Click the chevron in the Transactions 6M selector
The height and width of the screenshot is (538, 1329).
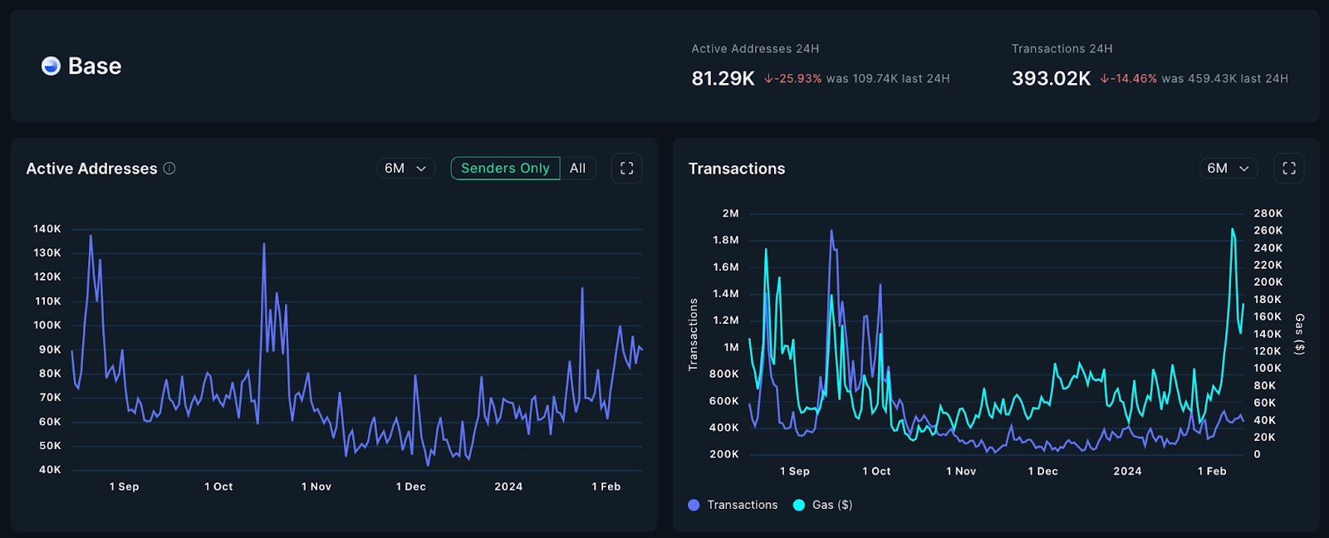tap(1244, 169)
